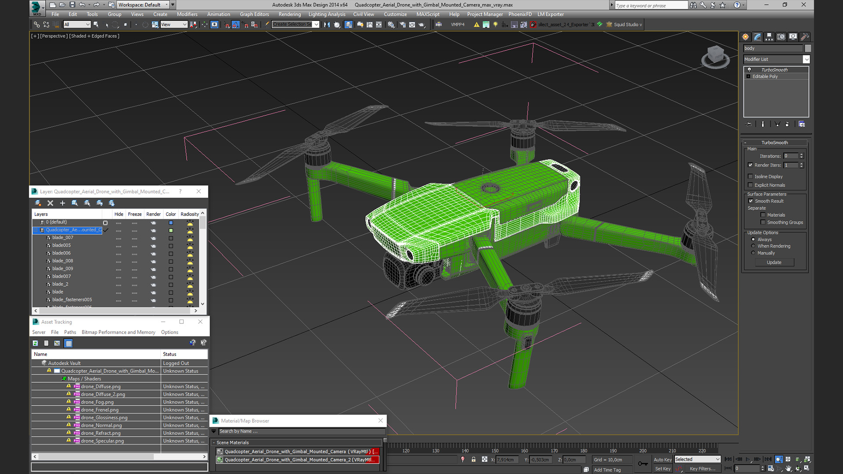The width and height of the screenshot is (843, 474).
Task: Undo the last action via toolbar arrow
Action: click(x=83, y=5)
